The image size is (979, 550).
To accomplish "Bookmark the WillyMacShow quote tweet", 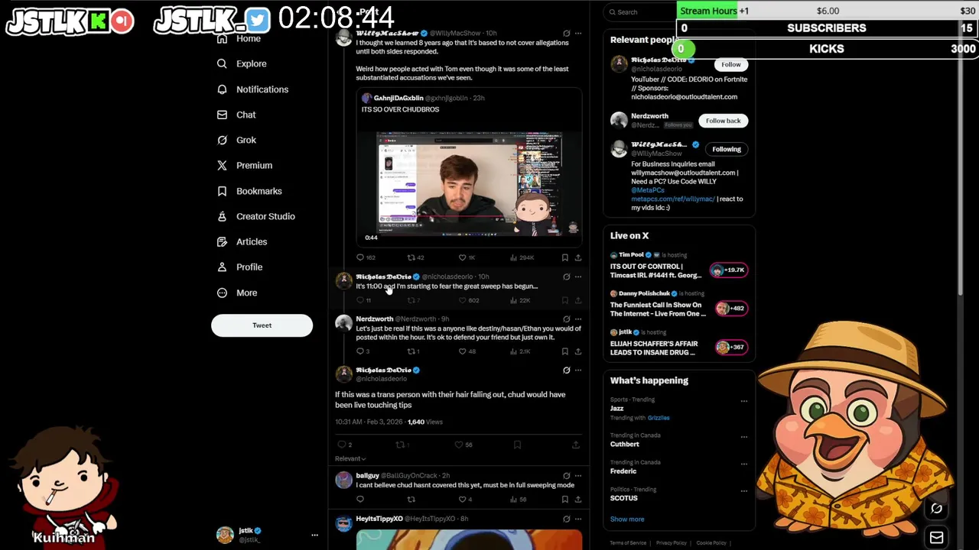I will point(564,258).
